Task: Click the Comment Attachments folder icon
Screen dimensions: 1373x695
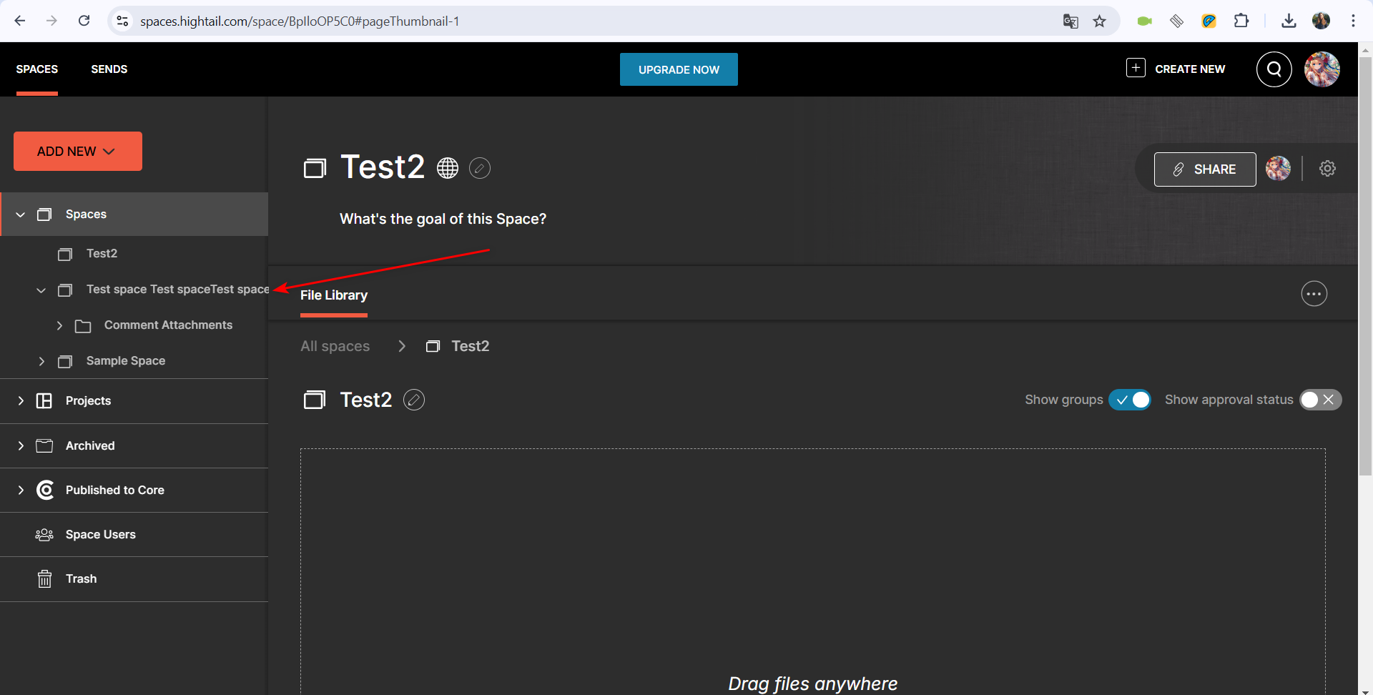Action: tap(83, 326)
